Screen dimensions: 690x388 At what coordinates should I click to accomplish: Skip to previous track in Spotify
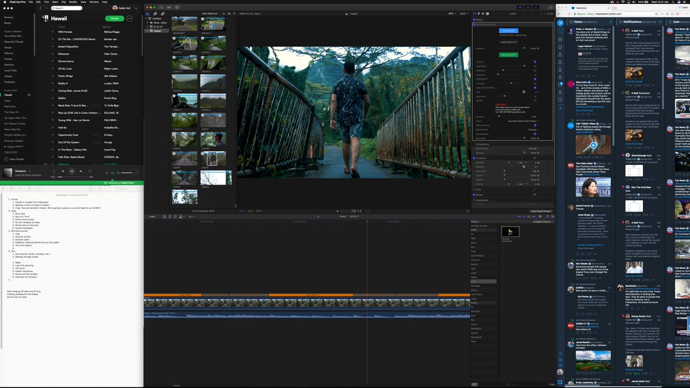click(63, 171)
